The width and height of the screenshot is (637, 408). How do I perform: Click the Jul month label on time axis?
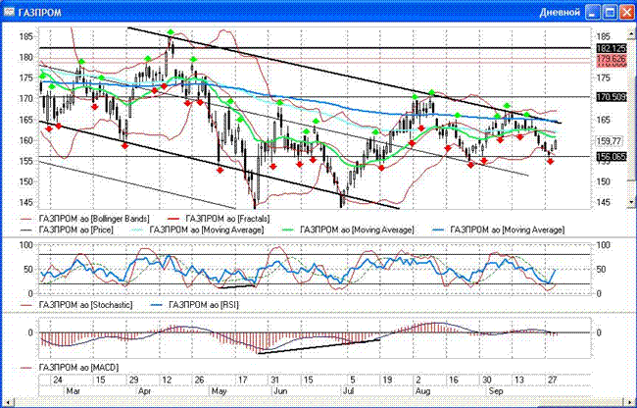[x=349, y=391]
